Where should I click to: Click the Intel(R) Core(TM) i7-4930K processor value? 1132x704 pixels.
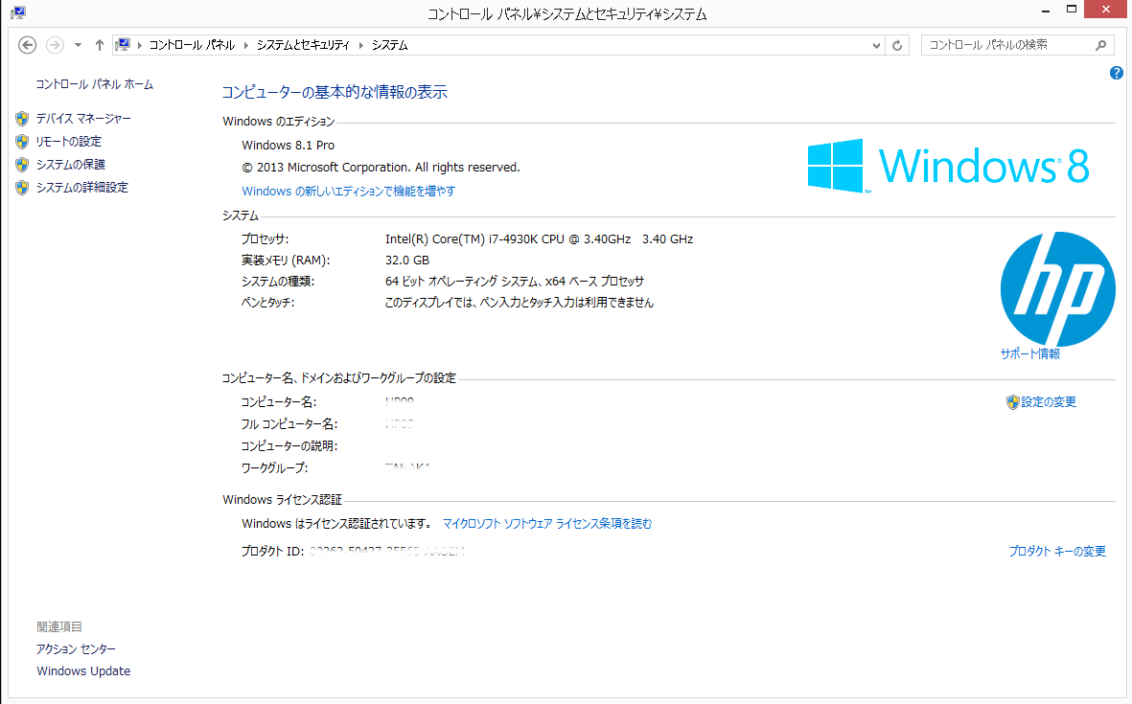pyautogui.click(x=540, y=238)
